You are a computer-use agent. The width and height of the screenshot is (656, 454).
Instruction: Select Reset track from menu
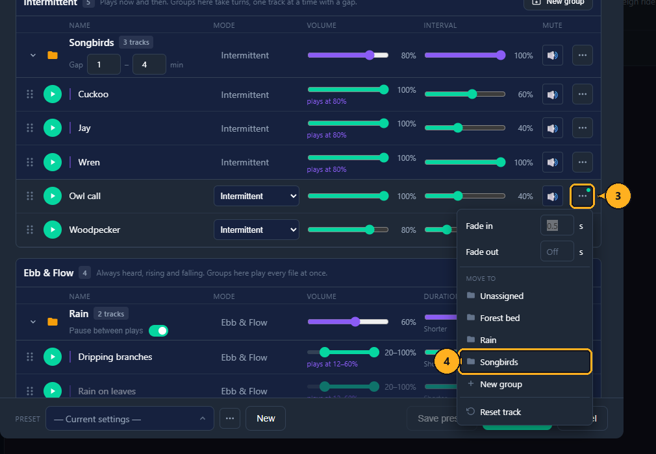(525, 412)
